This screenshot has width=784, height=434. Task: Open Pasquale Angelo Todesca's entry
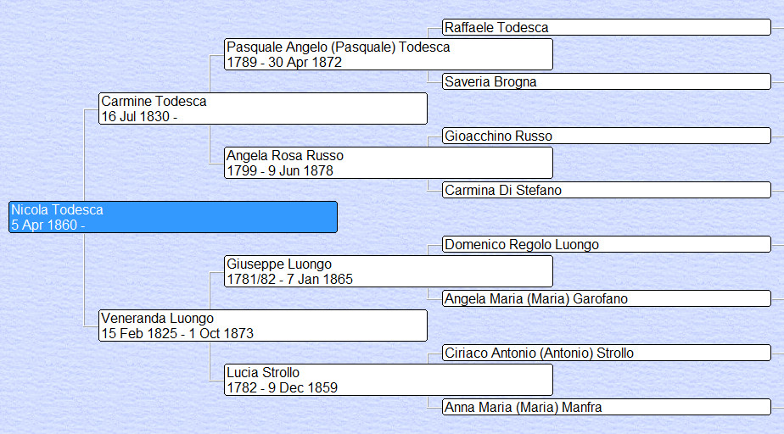pos(389,54)
